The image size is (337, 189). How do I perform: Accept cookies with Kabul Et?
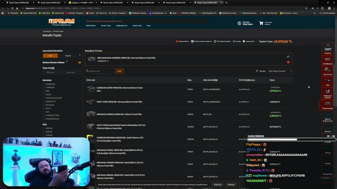coord(218,185)
